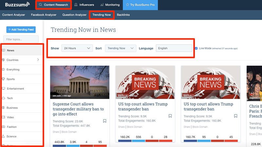Screen dimensions: 262x147
Task: Click the Filter topics input field
Action: point(21,39)
